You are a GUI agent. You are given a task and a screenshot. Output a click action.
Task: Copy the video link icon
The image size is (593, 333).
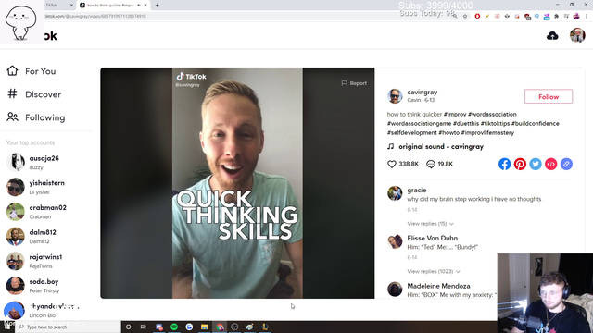pos(566,164)
